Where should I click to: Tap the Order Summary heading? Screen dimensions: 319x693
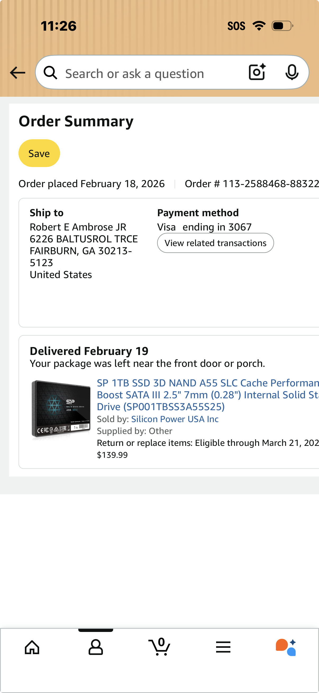pyautogui.click(x=76, y=121)
